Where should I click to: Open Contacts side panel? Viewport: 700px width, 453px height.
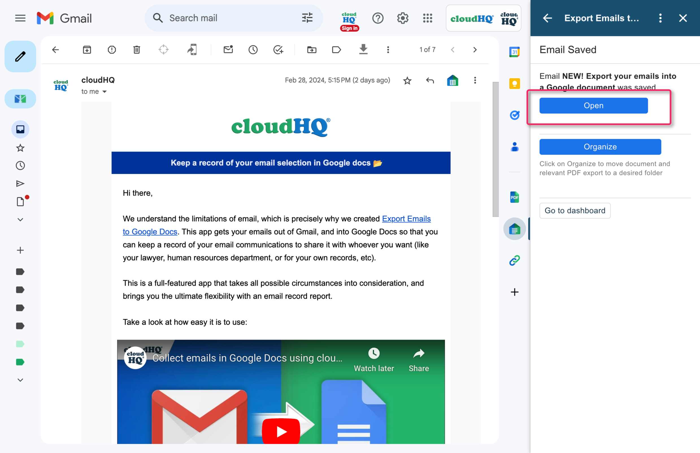[x=514, y=146]
